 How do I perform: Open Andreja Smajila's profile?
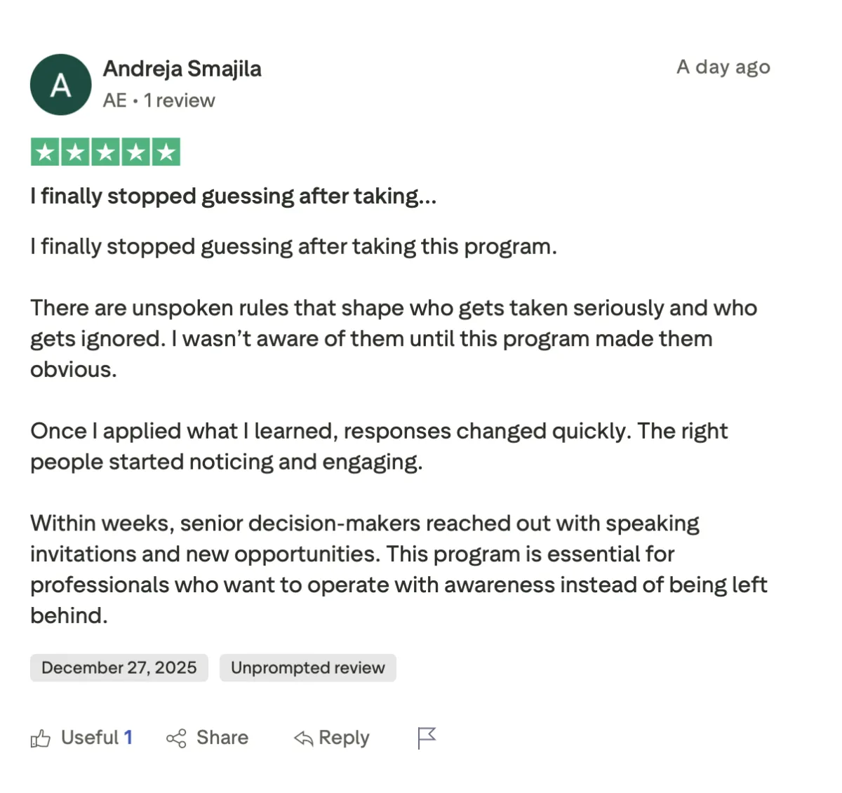182,69
